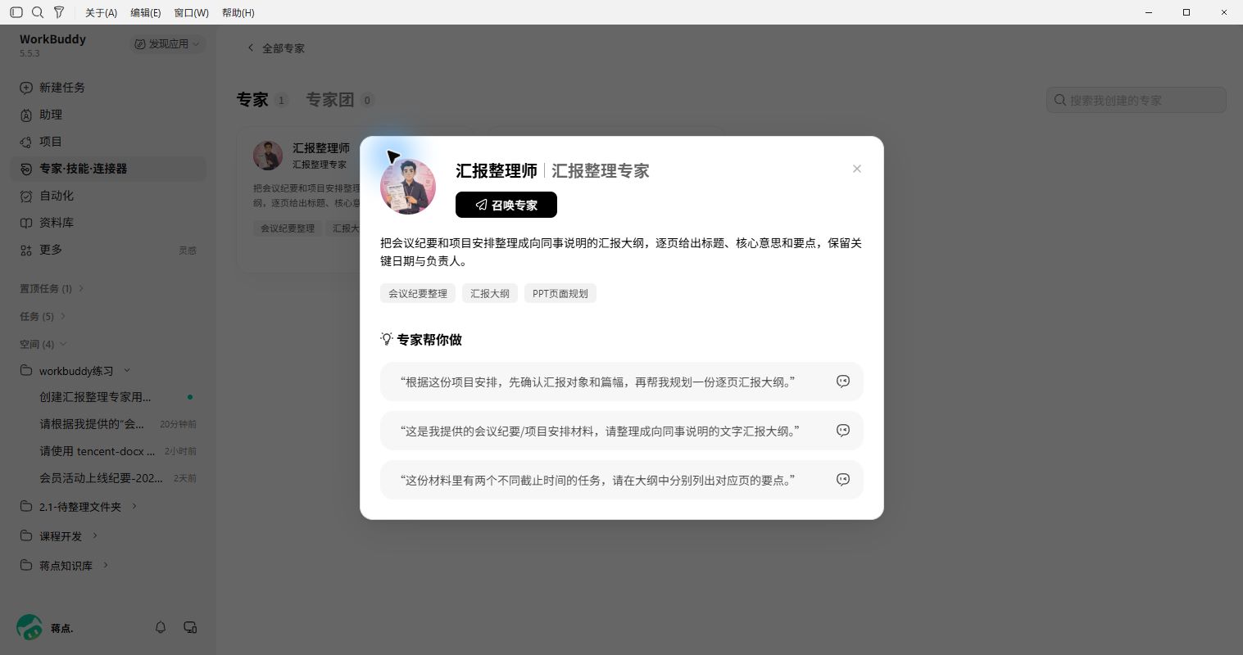Image resolution: width=1243 pixels, height=655 pixels.
Task: Click the device screen icon beside the bell
Action: click(190, 627)
